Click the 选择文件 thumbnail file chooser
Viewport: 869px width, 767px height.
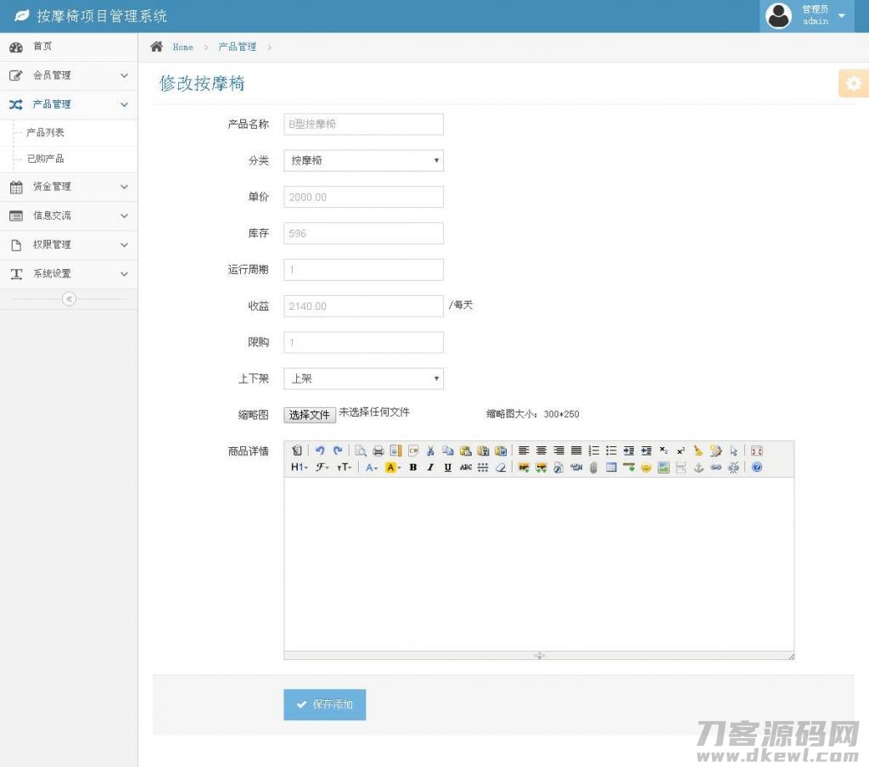[309, 415]
